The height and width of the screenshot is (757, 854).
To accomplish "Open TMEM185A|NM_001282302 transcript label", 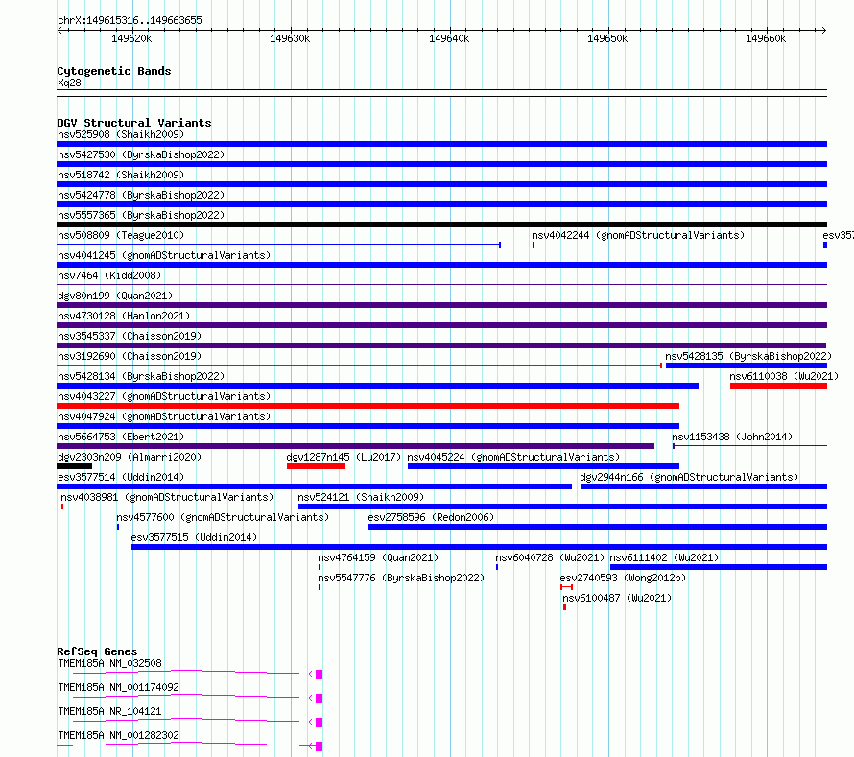I will (x=118, y=735).
